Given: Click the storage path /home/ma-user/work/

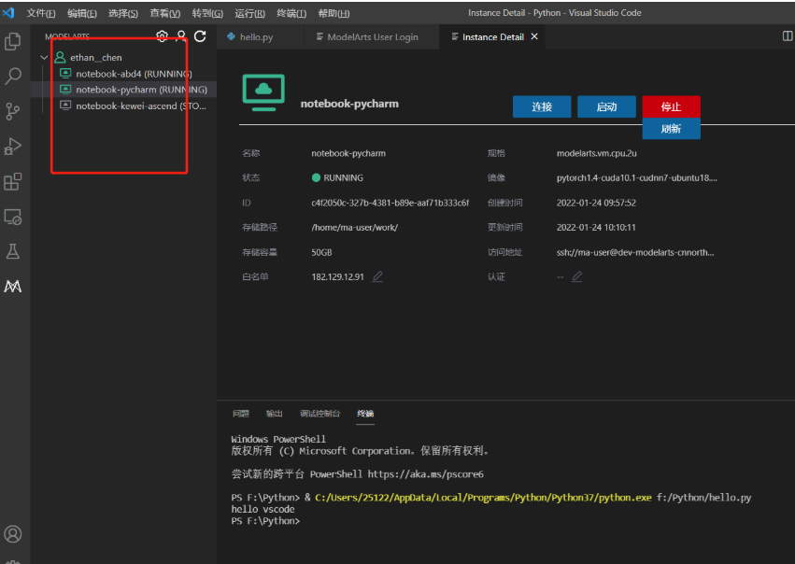Looking at the screenshot, I should pyautogui.click(x=354, y=228).
